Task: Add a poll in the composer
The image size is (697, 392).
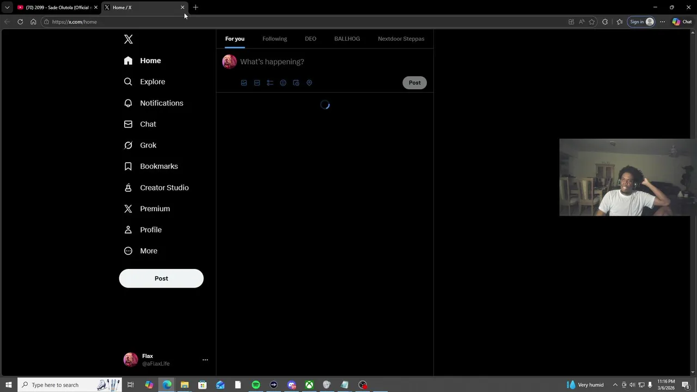Action: click(270, 83)
